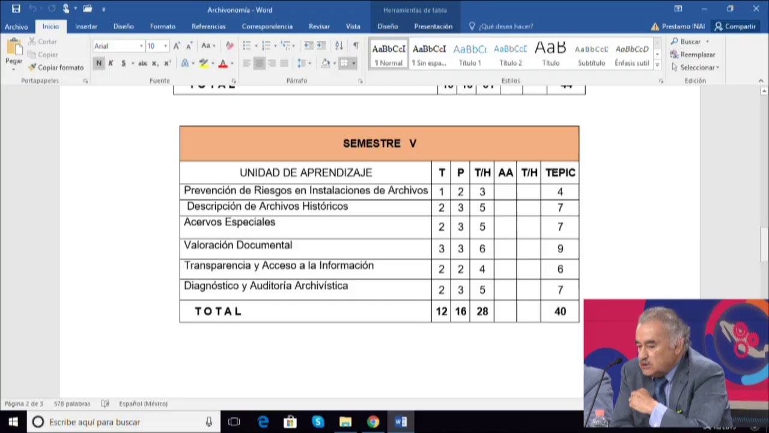The width and height of the screenshot is (769, 433).
Task: Apply shading with paint bucket
Action: click(325, 63)
